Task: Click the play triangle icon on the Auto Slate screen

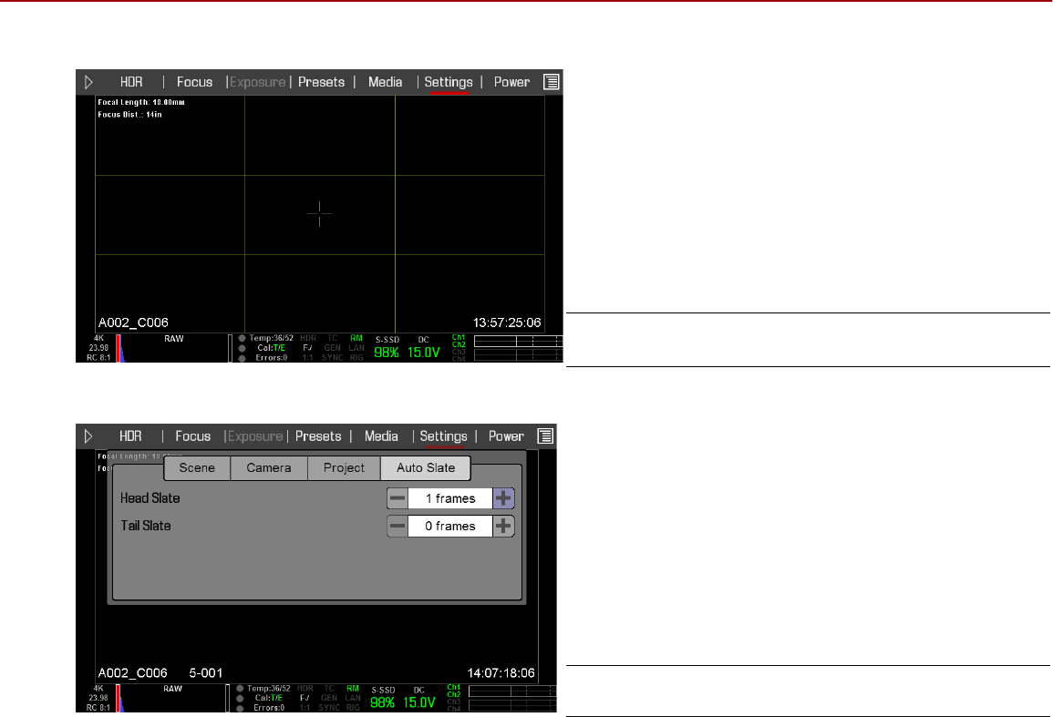Action: [x=88, y=436]
